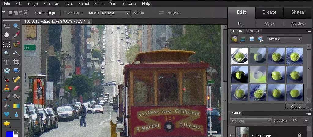The image size is (313, 137).
Task: Switch to Guided edit mode
Action: [298, 23]
